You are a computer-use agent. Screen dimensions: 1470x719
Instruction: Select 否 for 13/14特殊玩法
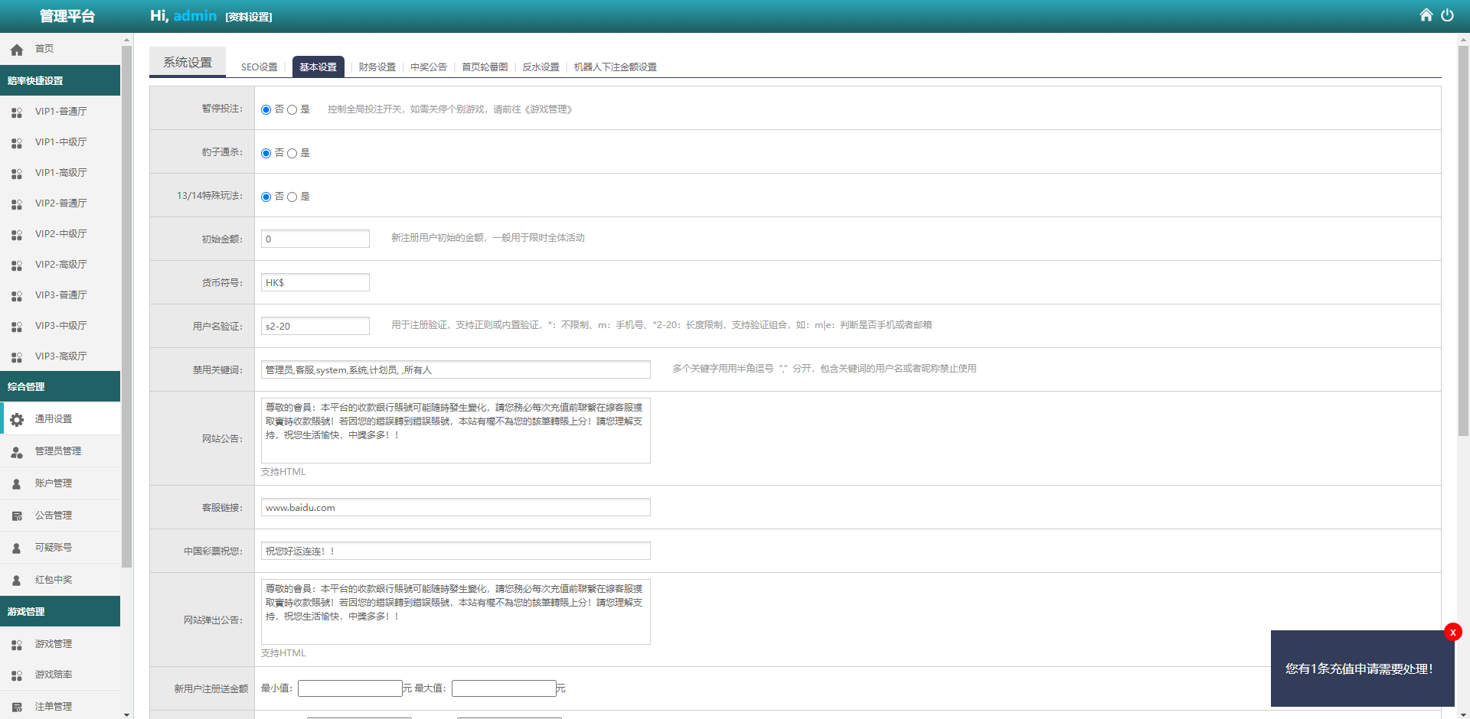click(266, 197)
